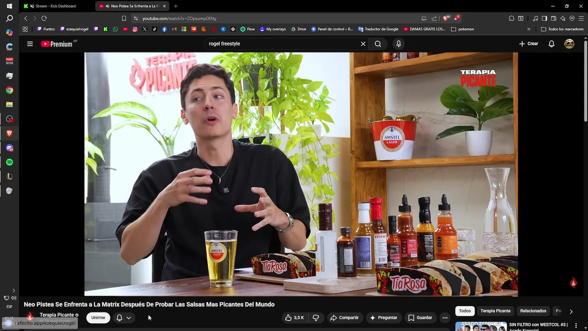This screenshot has height=331, width=588.
Task: Open Brave VPN shield icon
Action: coord(572,18)
